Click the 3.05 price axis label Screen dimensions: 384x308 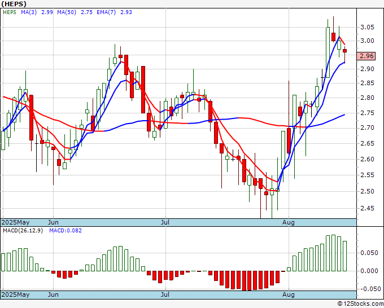(368, 27)
